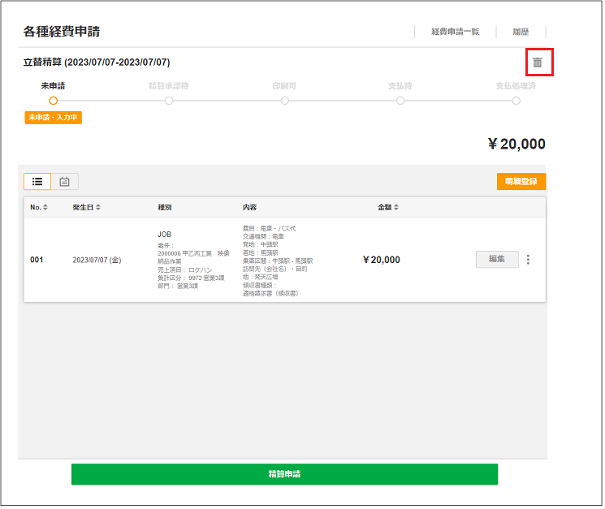
Task: Open the 経費申請一覧 page
Action: 455,32
